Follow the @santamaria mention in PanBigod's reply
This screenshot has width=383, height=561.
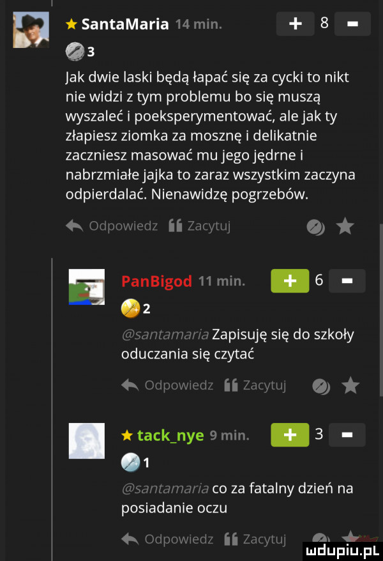(x=165, y=335)
